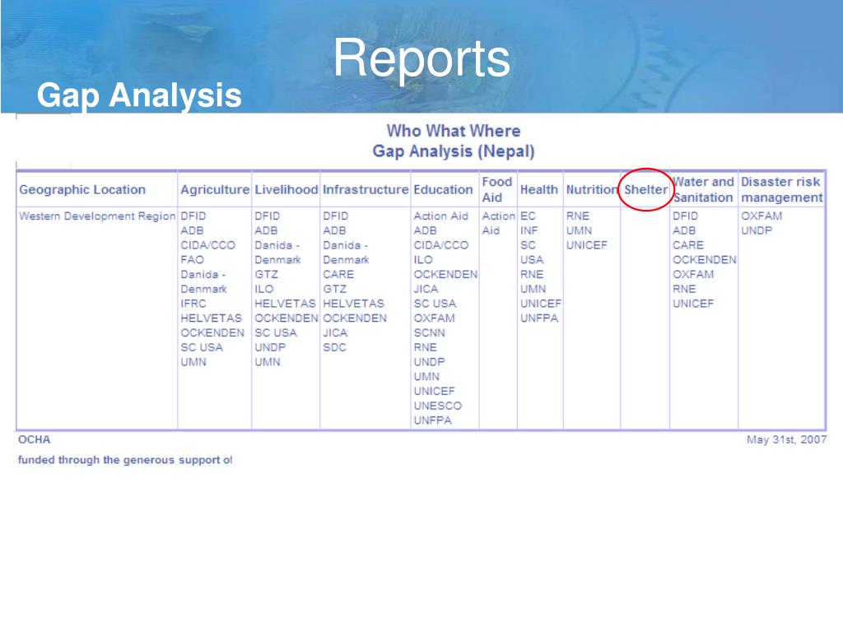Screen dimensions: 843x632
Task: Select "SCNN" in the Education column
Action: pyautogui.click(x=429, y=332)
